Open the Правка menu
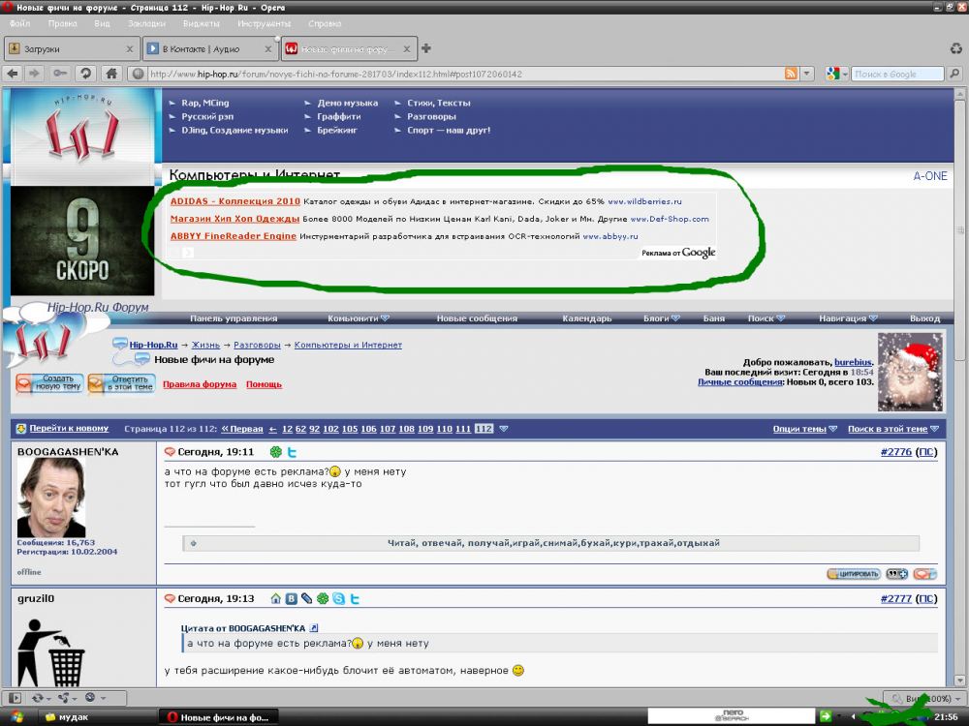Viewport: 969px width, 726px height. tap(62, 23)
